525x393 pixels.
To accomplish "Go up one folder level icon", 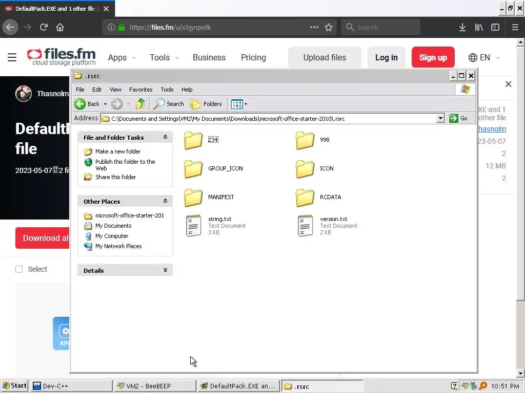I will coord(140,104).
